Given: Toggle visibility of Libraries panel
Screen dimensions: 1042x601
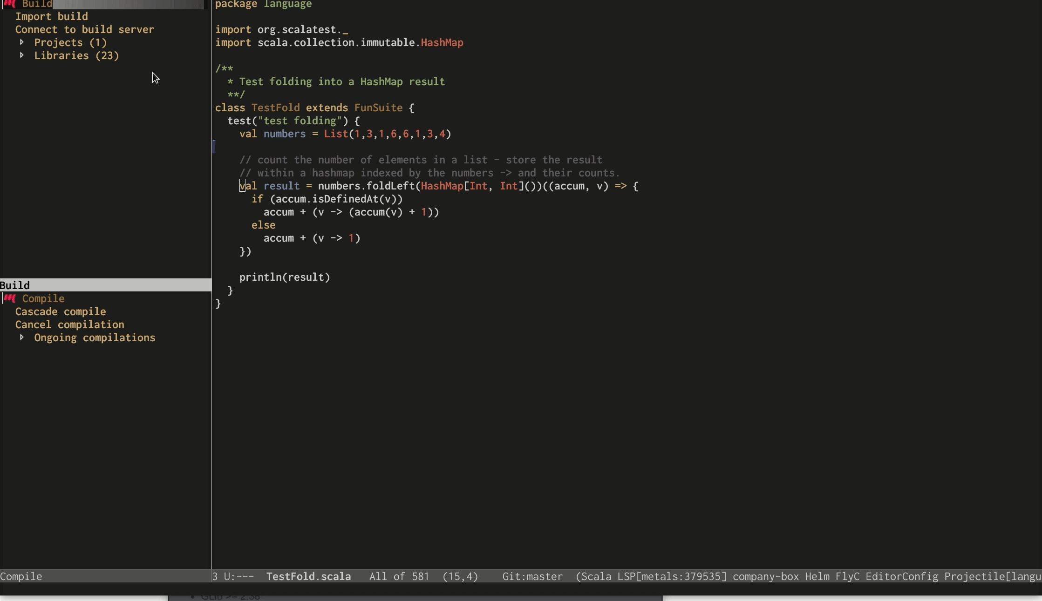Looking at the screenshot, I should coord(21,55).
